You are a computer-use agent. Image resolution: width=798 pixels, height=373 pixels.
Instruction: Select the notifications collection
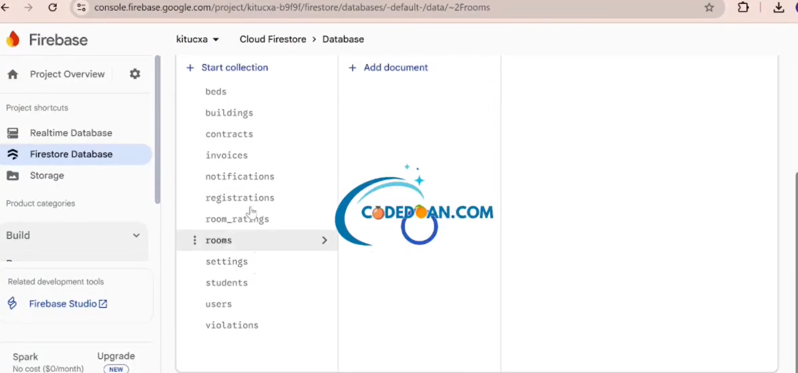pos(240,177)
